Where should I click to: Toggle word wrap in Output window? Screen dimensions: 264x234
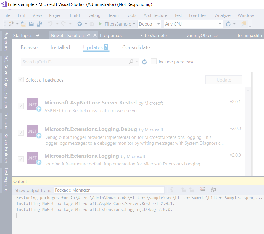click(x=213, y=190)
